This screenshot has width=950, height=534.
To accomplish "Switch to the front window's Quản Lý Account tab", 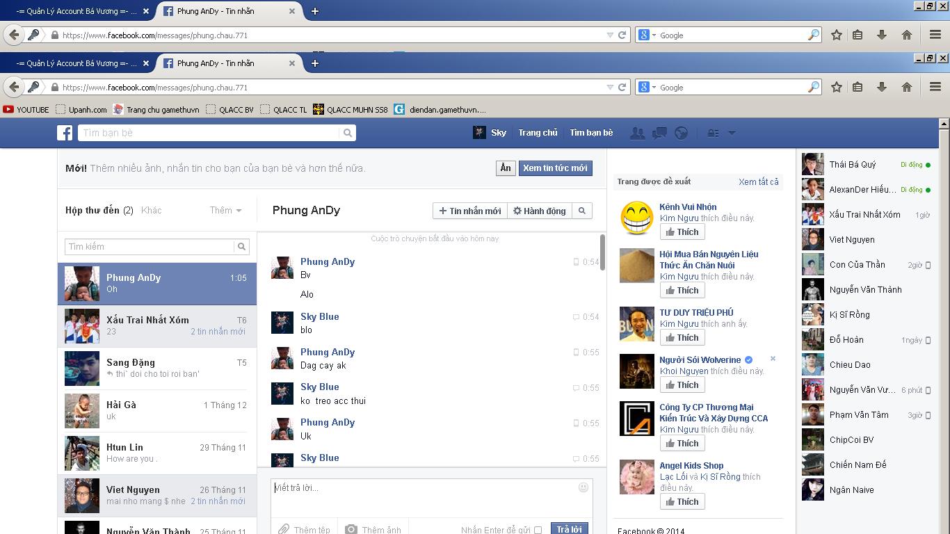I will pyautogui.click(x=77, y=63).
